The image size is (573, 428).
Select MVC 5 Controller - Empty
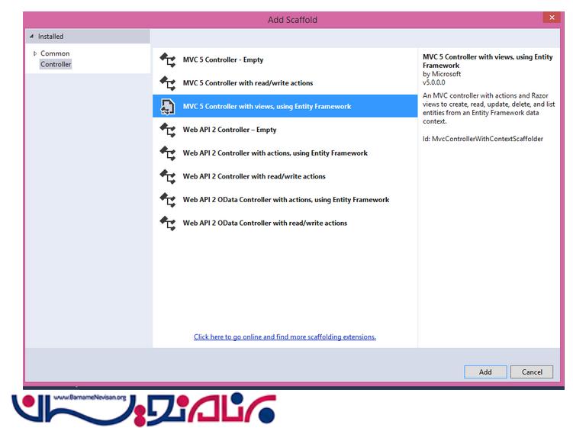pos(285,60)
